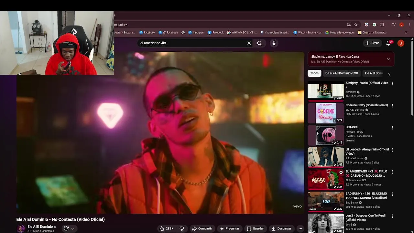This screenshot has height=233, width=414.
Task: Click the install app icon in address bar
Action: click(x=349, y=25)
